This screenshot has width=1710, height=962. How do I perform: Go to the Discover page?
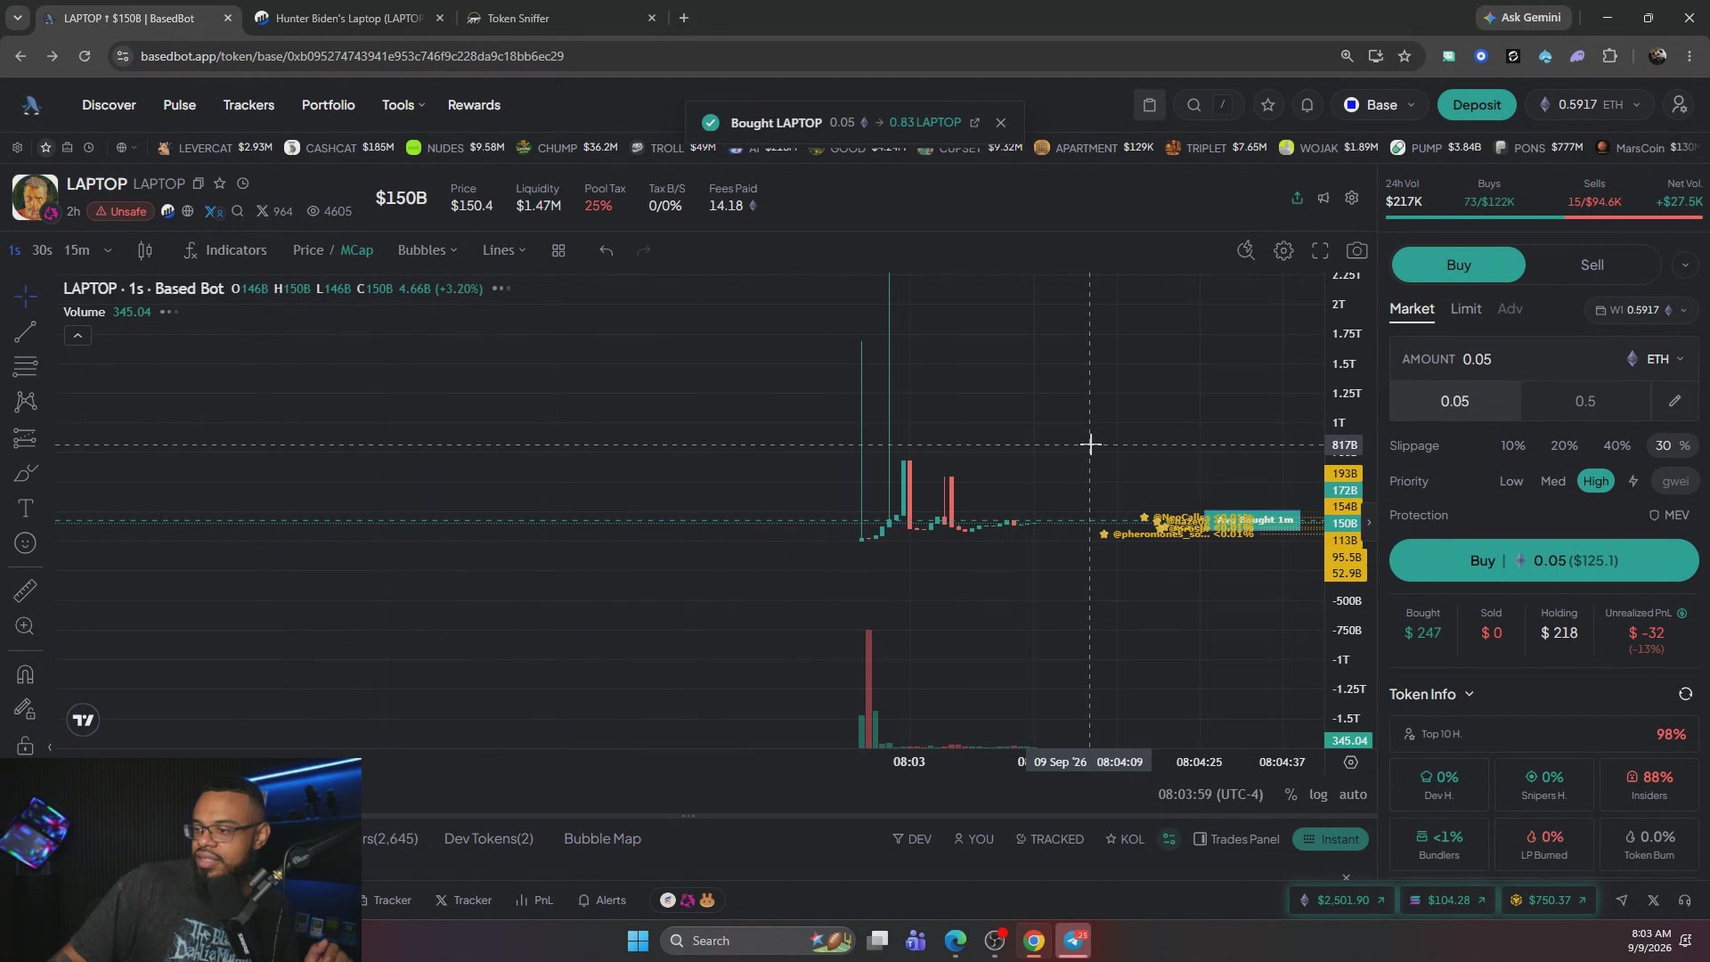click(109, 105)
